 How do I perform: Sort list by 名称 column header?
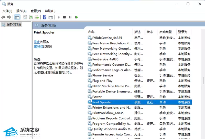[91, 32]
